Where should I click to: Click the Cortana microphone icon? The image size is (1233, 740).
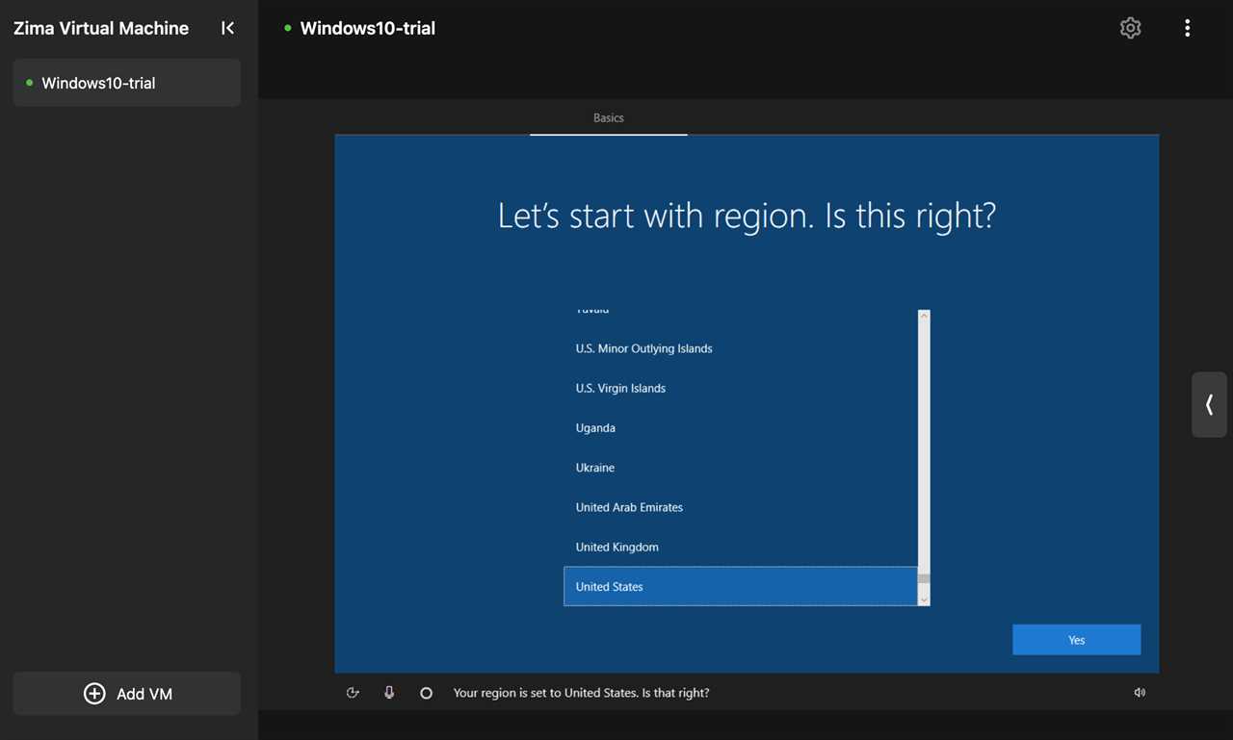coord(389,693)
